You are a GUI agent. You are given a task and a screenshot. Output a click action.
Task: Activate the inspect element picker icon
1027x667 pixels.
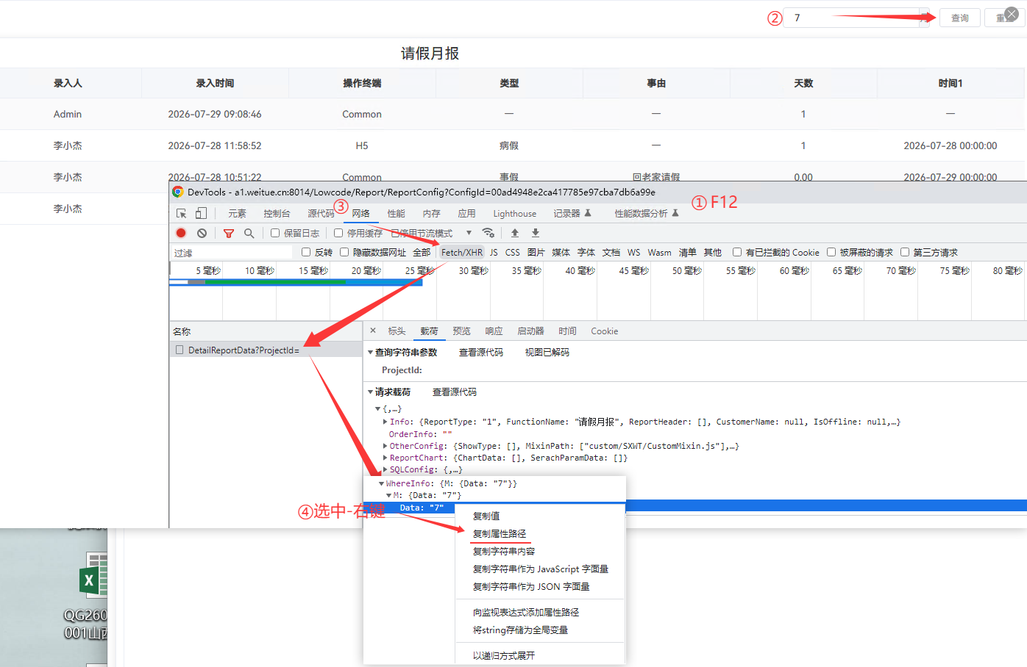tap(182, 213)
